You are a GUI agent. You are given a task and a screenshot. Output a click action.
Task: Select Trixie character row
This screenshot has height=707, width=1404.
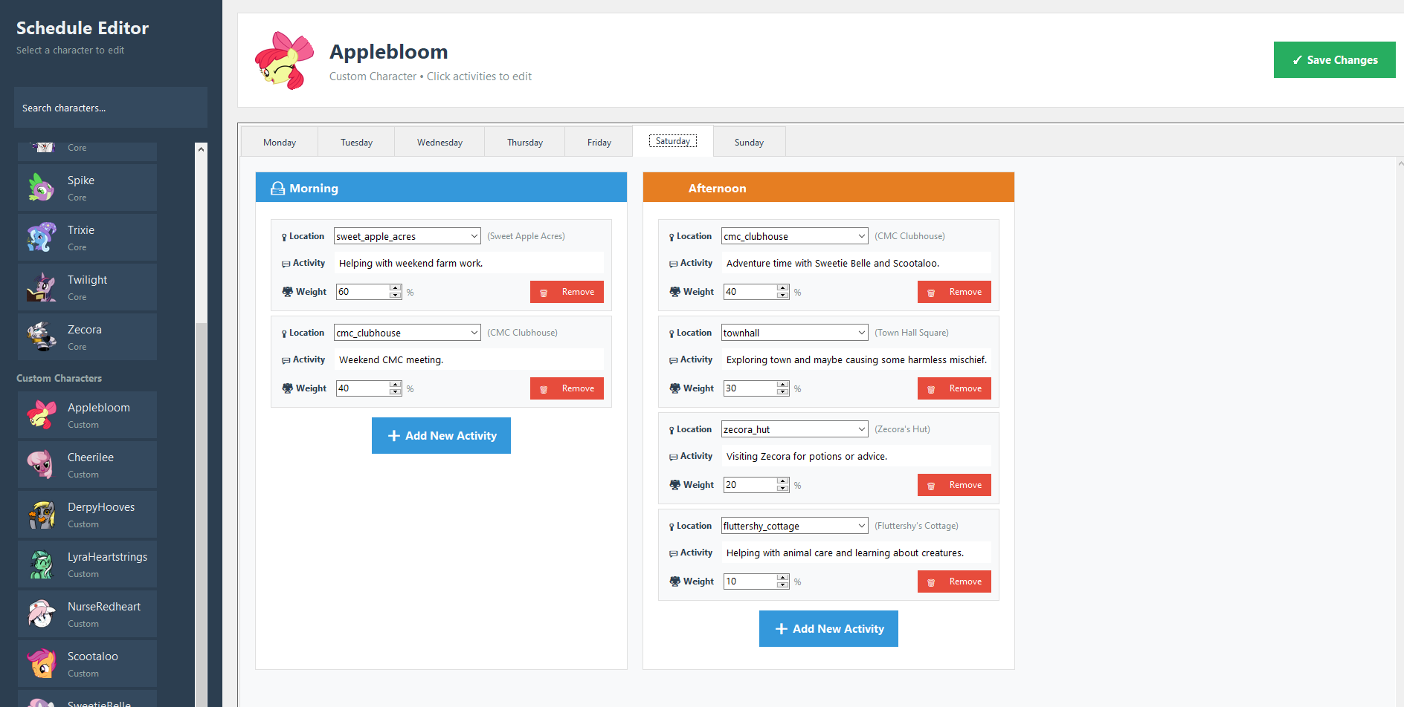tap(87, 237)
